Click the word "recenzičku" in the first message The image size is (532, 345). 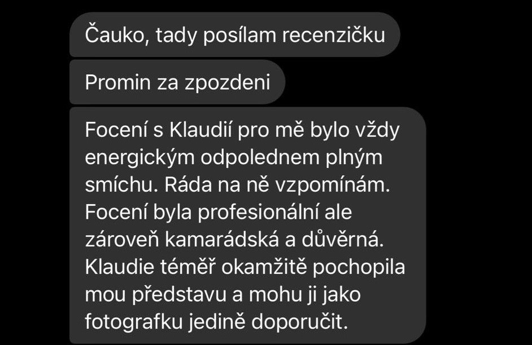(x=334, y=35)
